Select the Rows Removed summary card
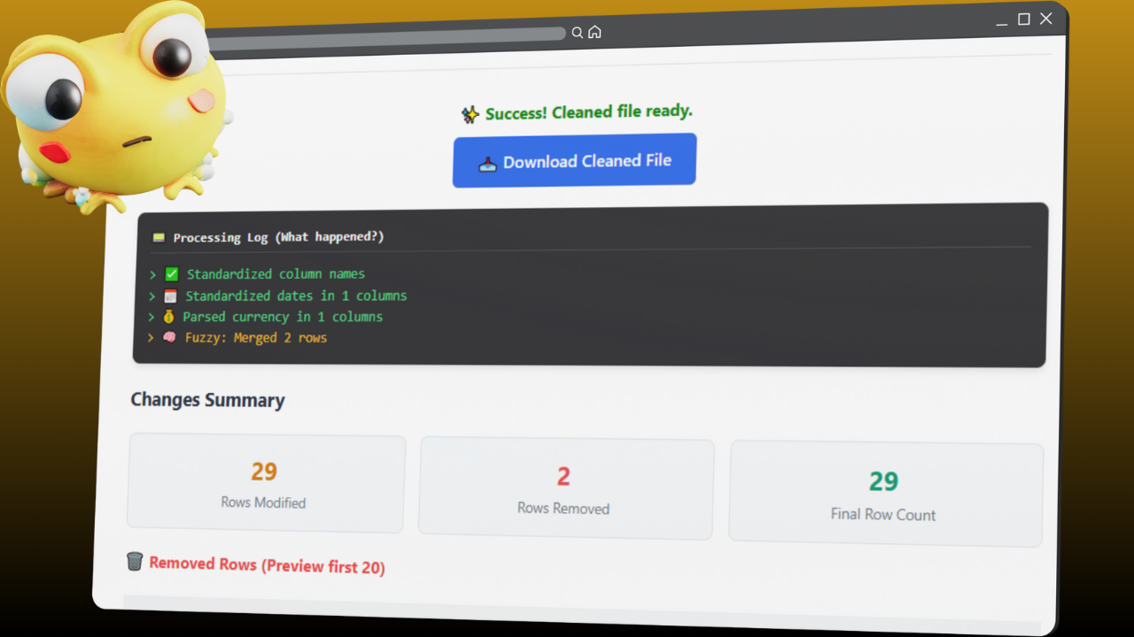Image resolution: width=1134 pixels, height=637 pixels. coord(565,487)
